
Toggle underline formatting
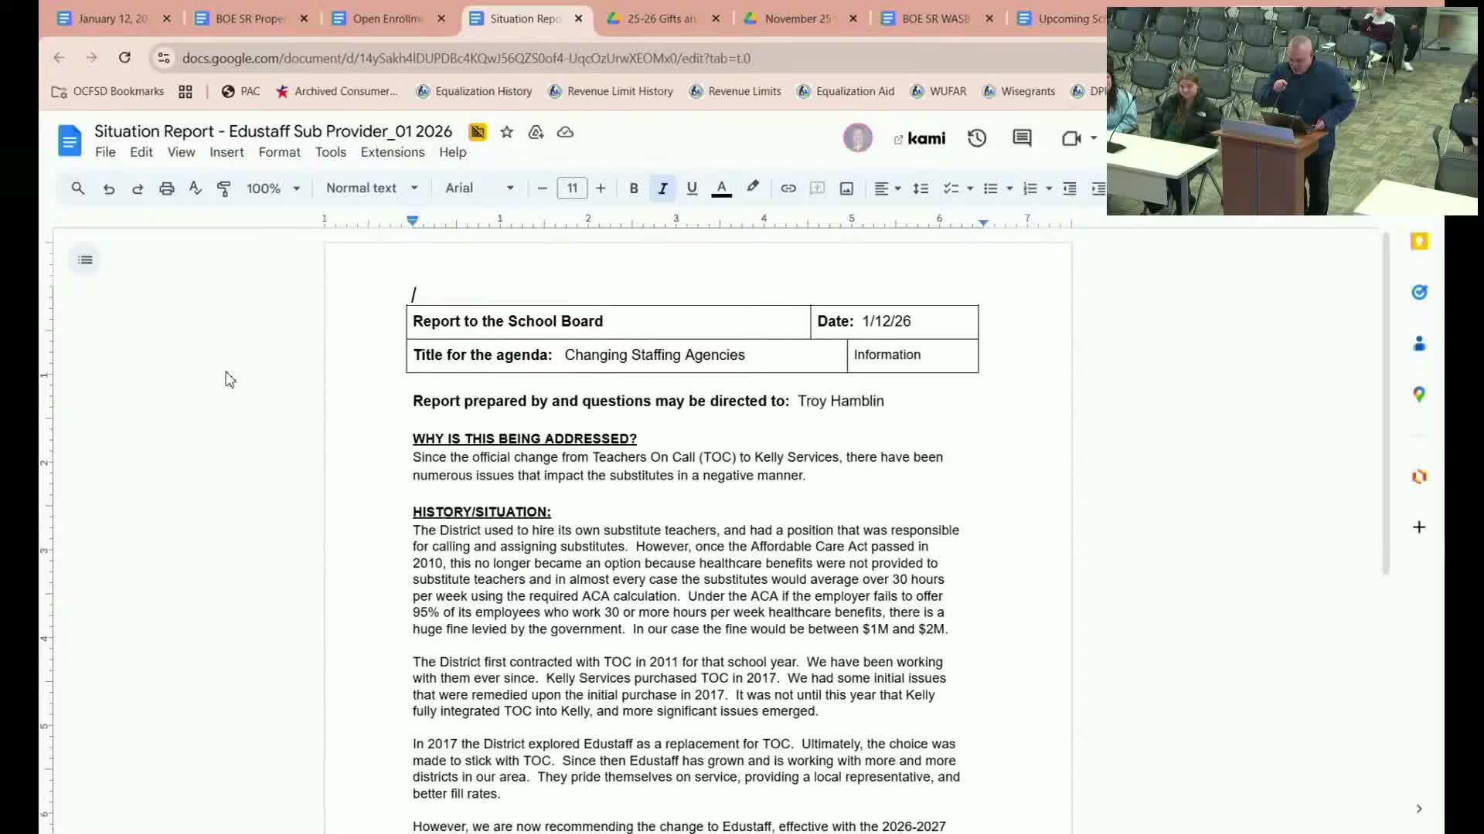point(692,188)
